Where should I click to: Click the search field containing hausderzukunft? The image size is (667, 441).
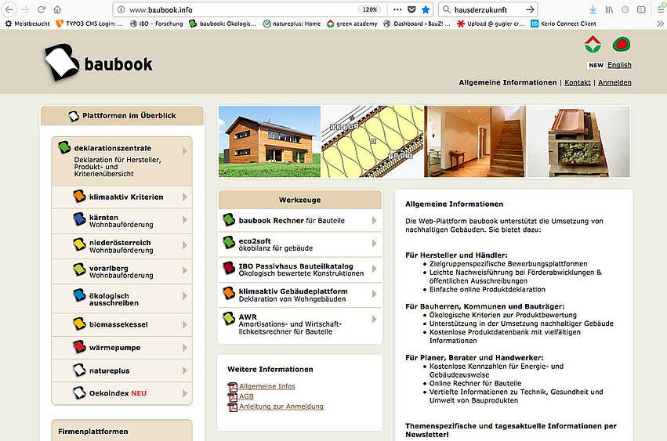coord(483,9)
